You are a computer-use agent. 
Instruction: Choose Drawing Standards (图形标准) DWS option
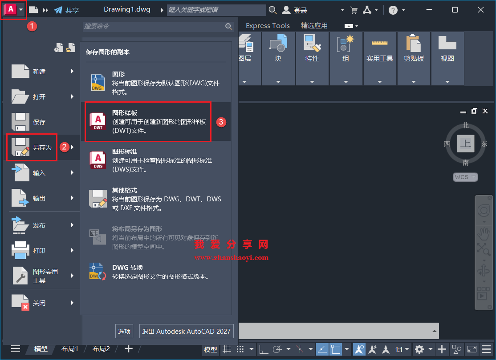(156, 160)
